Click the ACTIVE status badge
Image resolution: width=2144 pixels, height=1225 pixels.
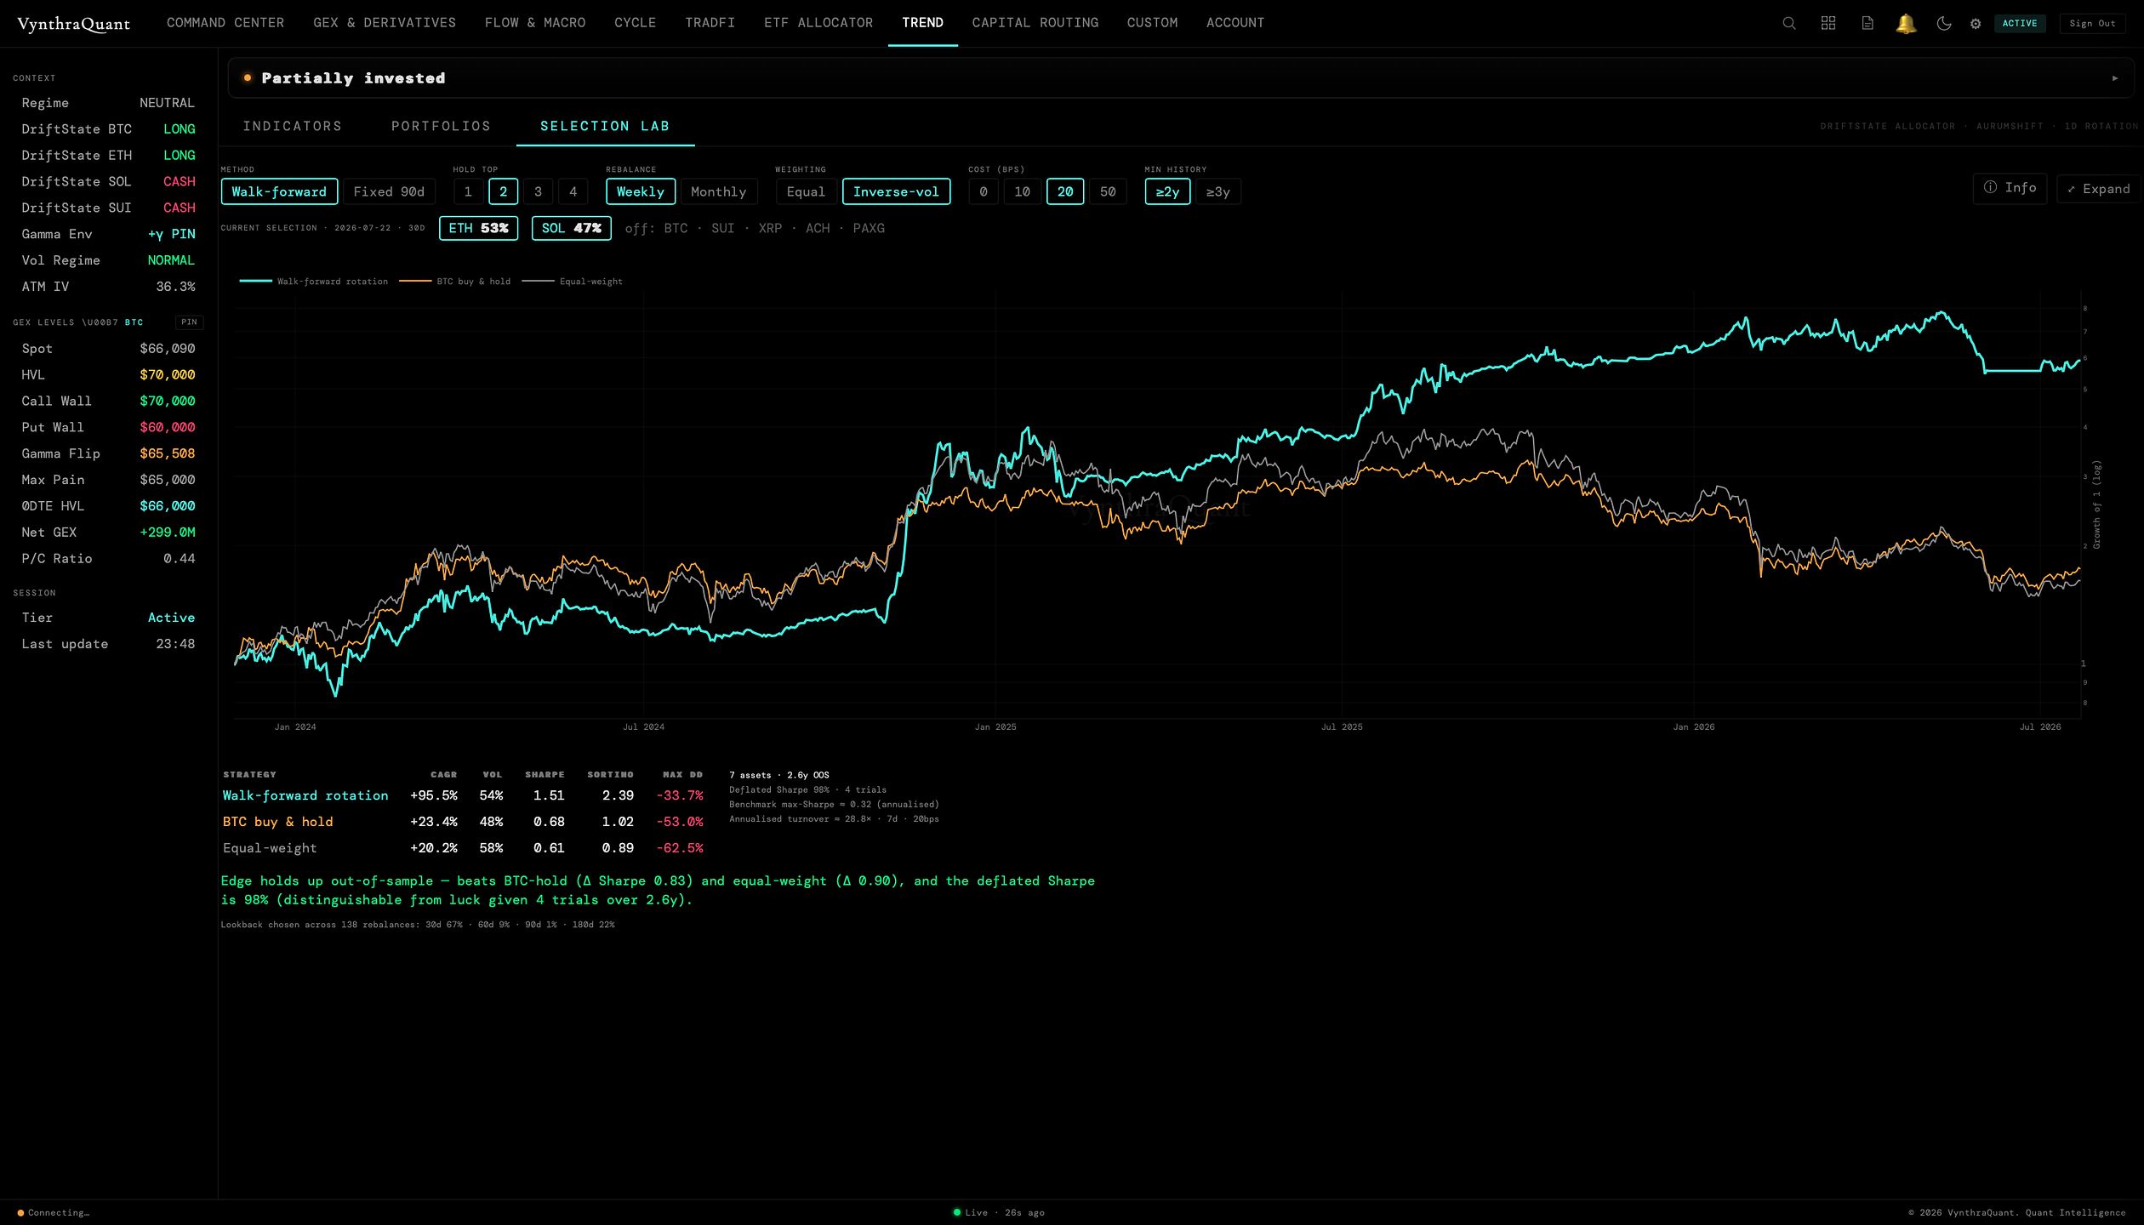click(2020, 23)
